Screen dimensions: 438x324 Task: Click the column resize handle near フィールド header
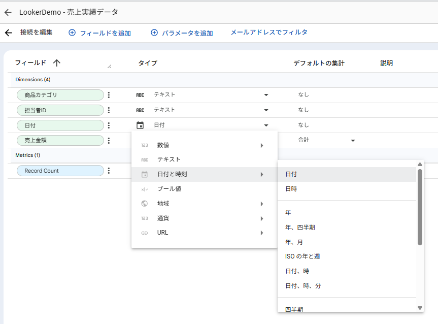tap(110, 66)
